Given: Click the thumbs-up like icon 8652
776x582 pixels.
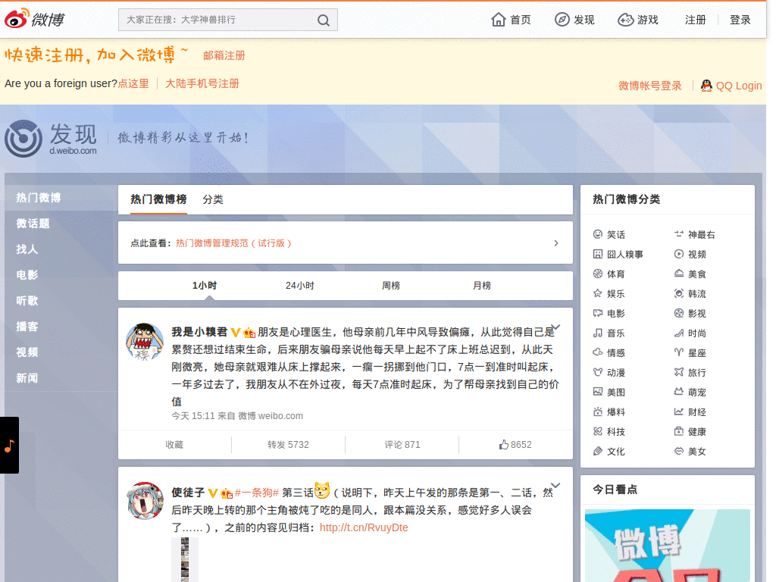Looking at the screenshot, I should 504,444.
